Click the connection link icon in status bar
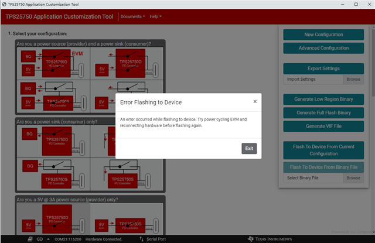The height and width of the screenshot is (243, 375). pyautogui.click(x=40, y=239)
